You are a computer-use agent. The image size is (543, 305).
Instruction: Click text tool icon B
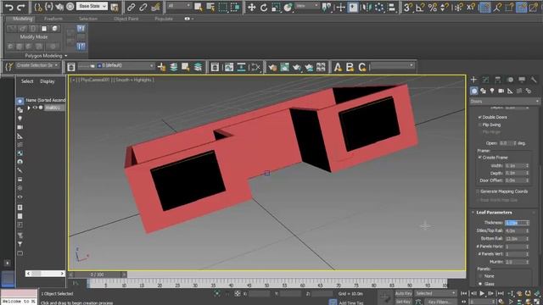(350, 67)
